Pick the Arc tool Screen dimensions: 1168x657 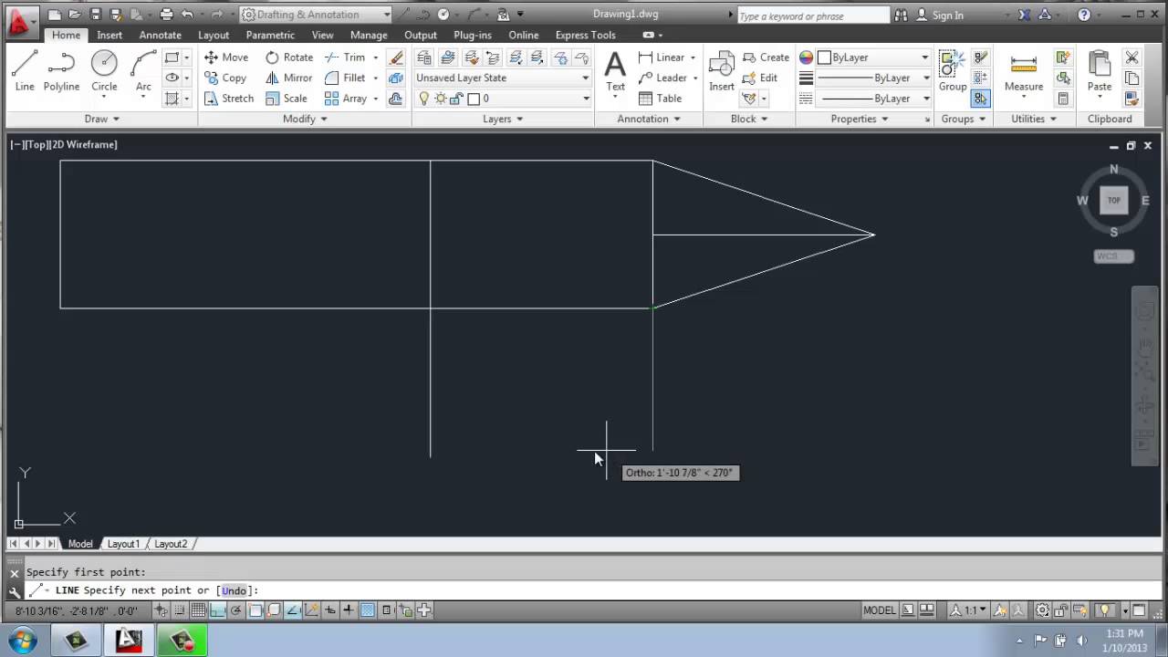pos(143,71)
